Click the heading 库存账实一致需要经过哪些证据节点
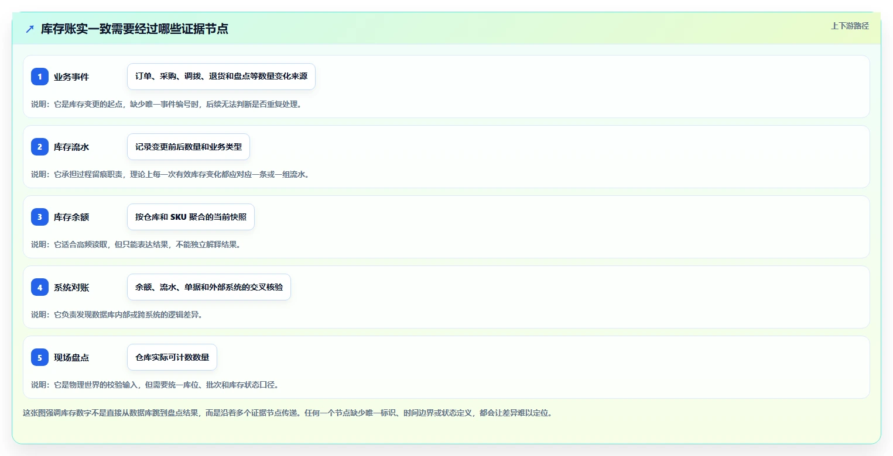Viewport: 893px width, 456px height. click(134, 29)
